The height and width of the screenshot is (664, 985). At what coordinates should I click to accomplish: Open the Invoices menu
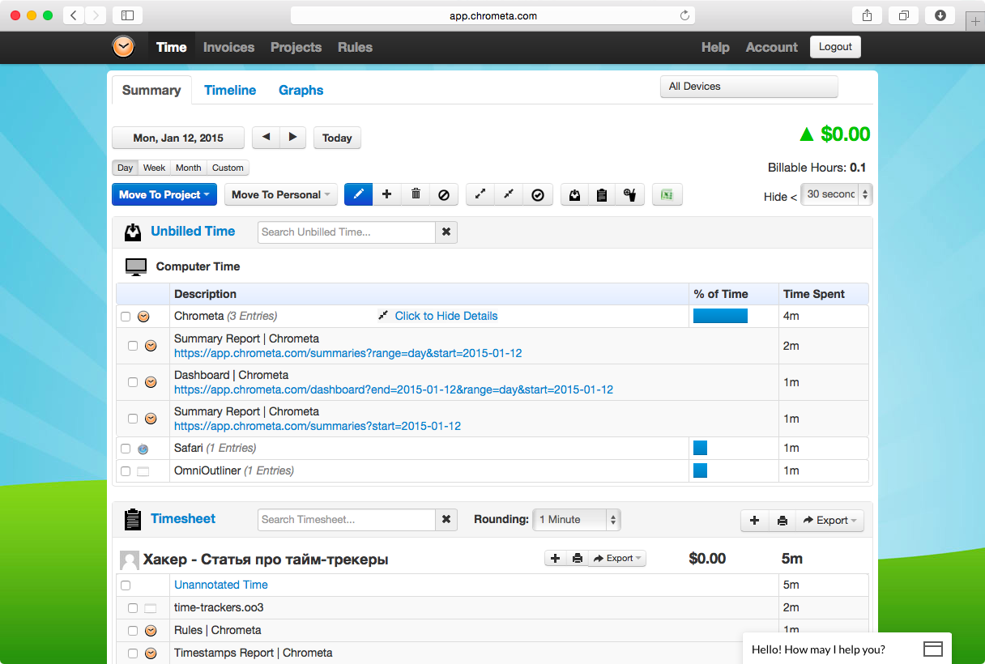pos(228,47)
